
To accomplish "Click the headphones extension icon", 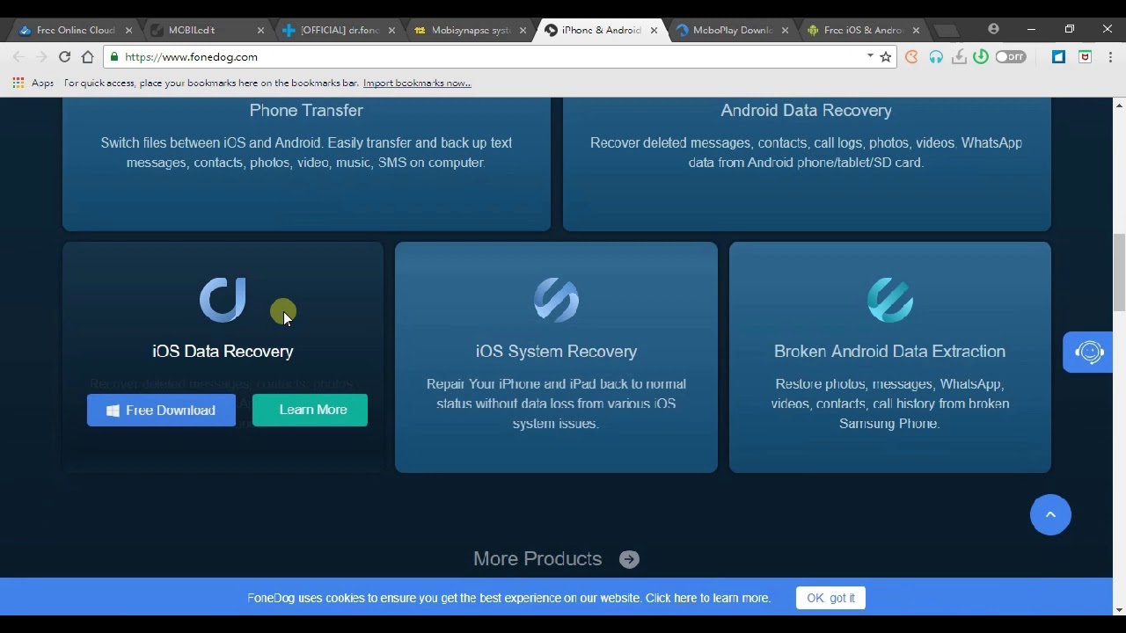I will [936, 57].
